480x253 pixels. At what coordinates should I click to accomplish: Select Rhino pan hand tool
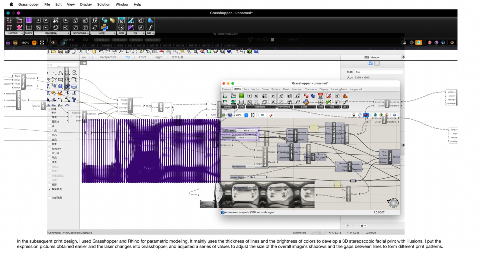point(108,51)
